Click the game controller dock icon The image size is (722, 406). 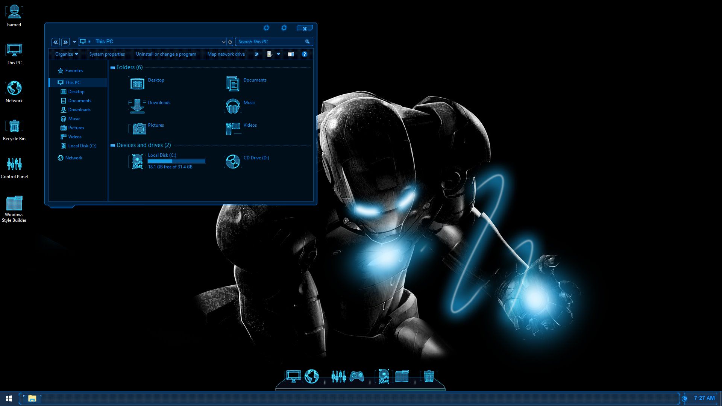pyautogui.click(x=356, y=376)
